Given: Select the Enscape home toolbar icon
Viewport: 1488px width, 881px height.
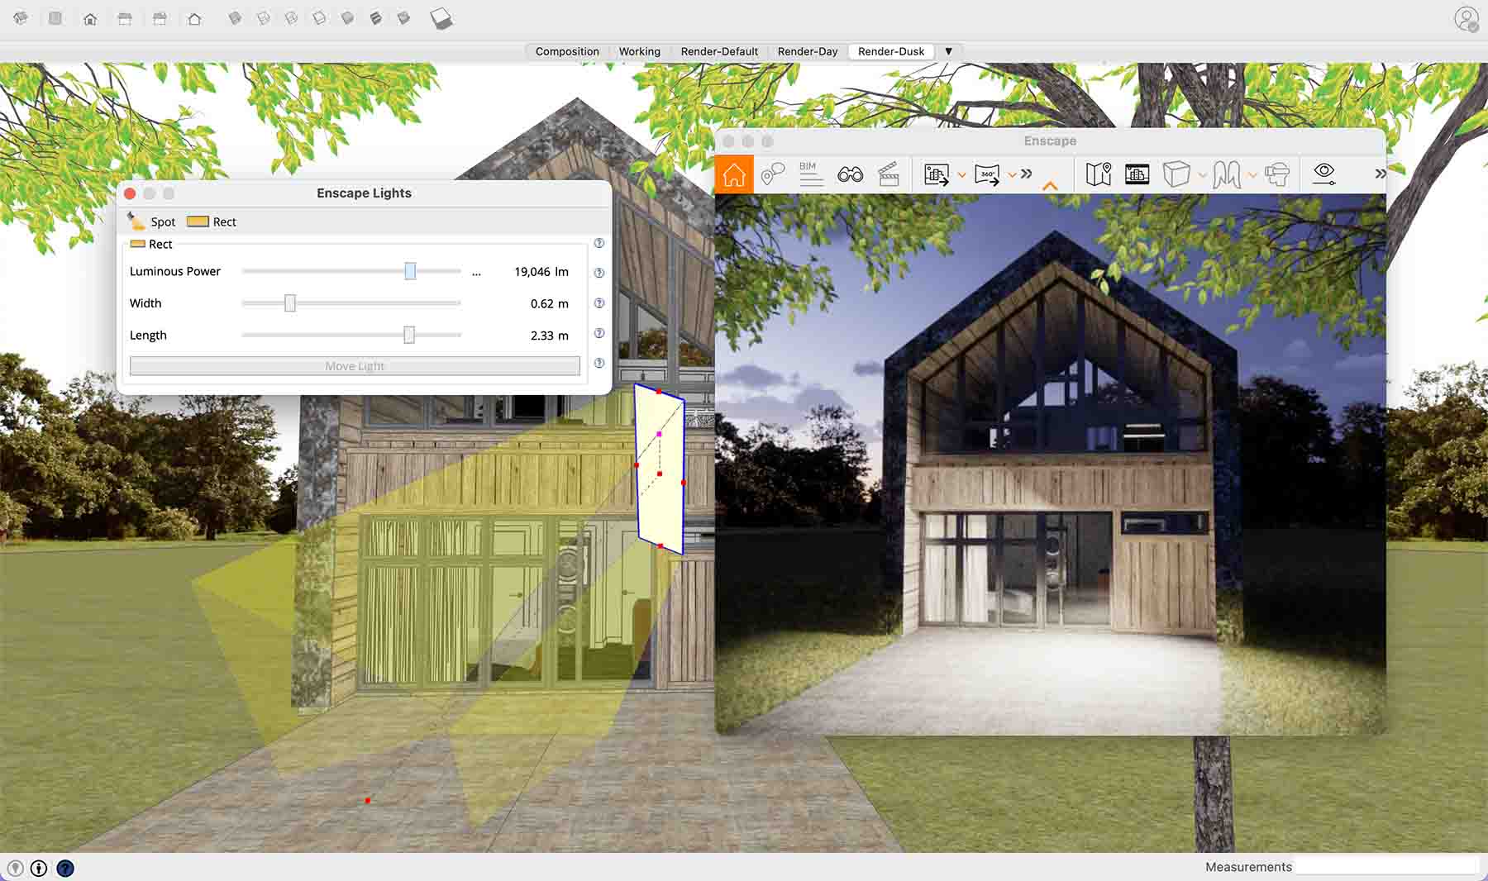Looking at the screenshot, I should click(734, 174).
